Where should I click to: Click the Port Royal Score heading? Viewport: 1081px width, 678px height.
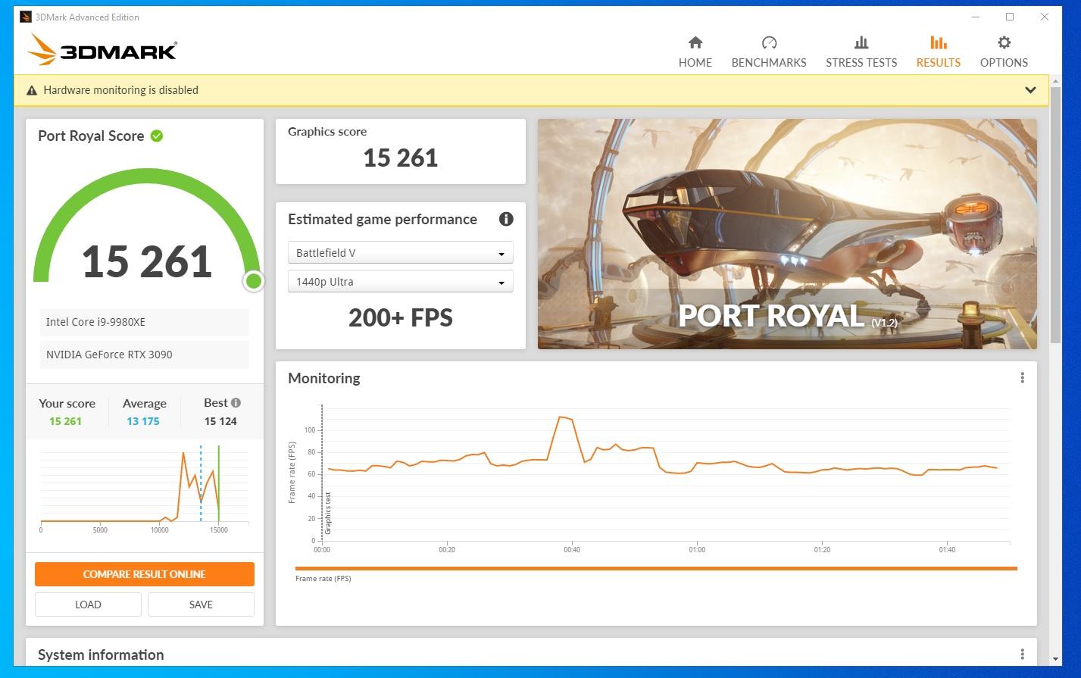[x=91, y=136]
